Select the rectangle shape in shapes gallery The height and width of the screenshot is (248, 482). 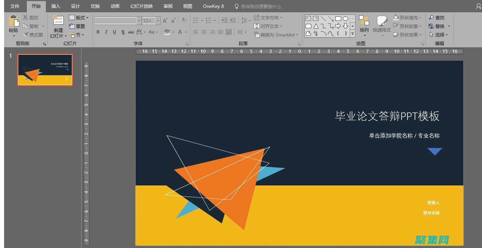(x=338, y=18)
